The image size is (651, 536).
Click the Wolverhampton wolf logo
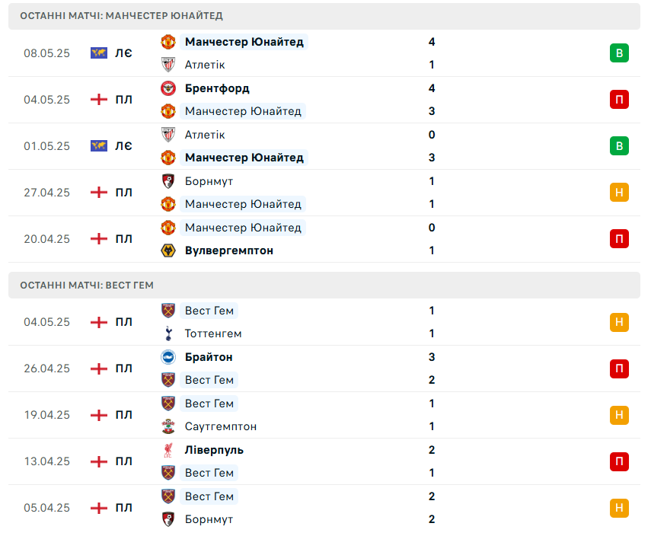tap(168, 250)
